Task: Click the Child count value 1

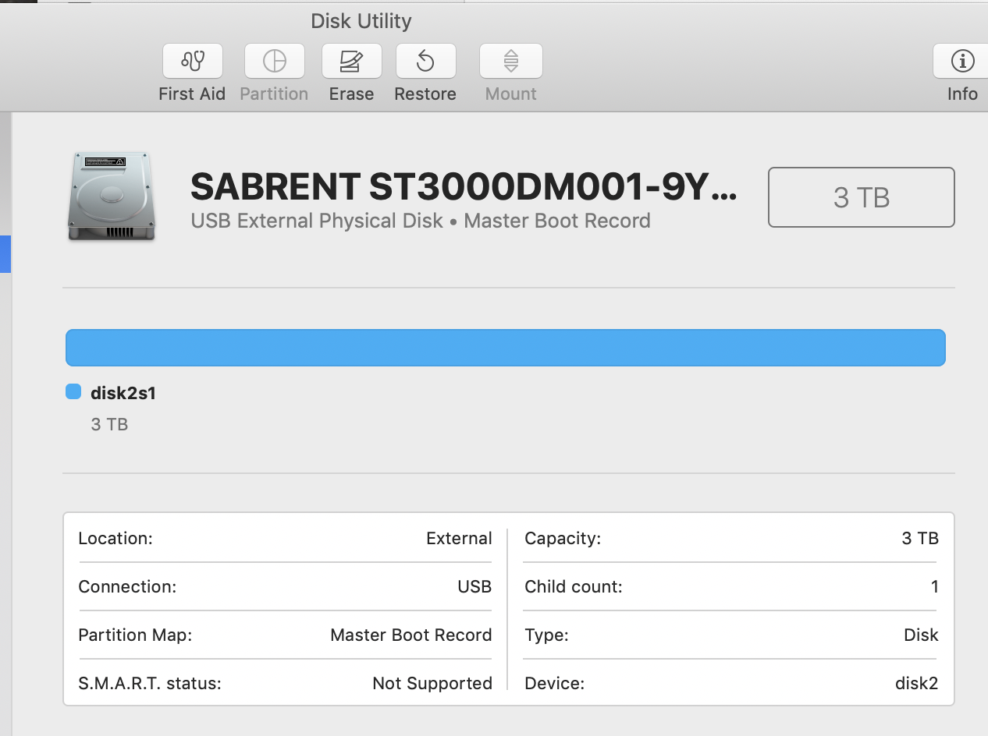Action: click(x=935, y=586)
